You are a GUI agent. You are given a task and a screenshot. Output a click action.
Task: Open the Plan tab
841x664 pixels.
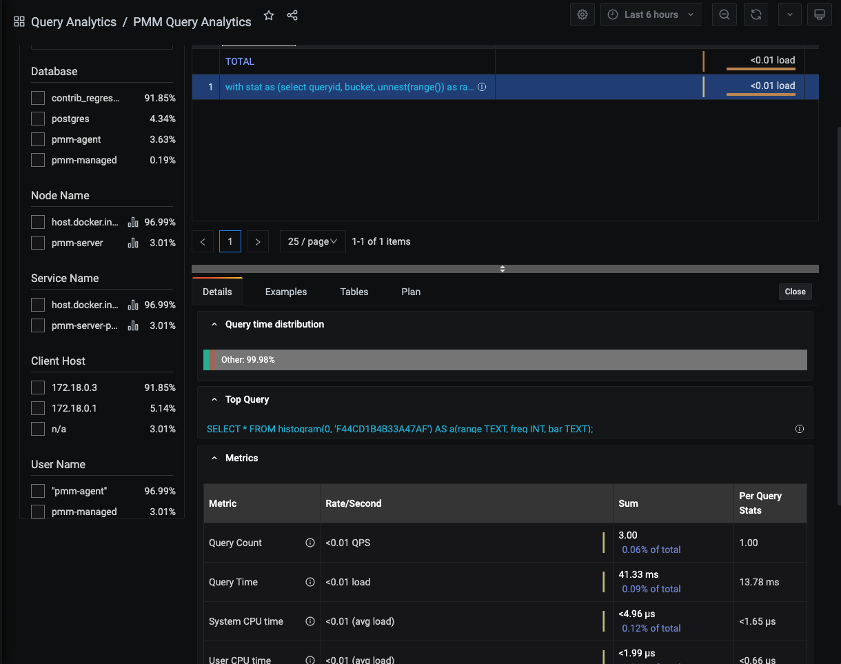(411, 292)
